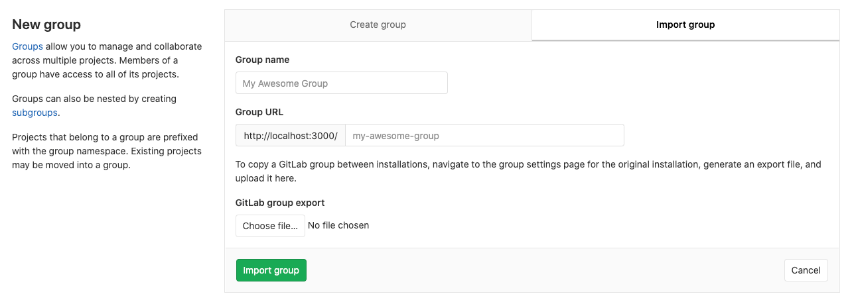Screen dimensions: 852x304
Task: Cancel the new group form
Action: (806, 270)
